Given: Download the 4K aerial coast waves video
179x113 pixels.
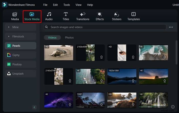Looking at the screenshot, I should [165, 57].
